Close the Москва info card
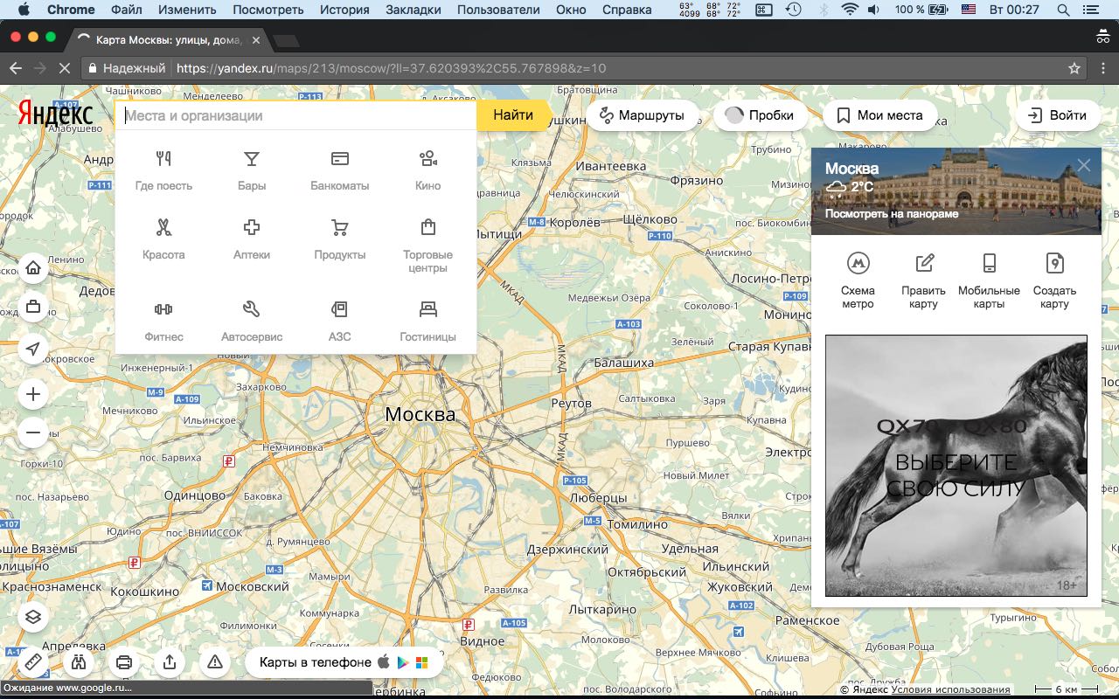 click(1084, 165)
